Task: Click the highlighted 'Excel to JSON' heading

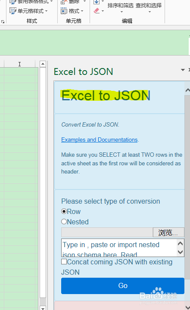Action: pyautogui.click(x=106, y=96)
